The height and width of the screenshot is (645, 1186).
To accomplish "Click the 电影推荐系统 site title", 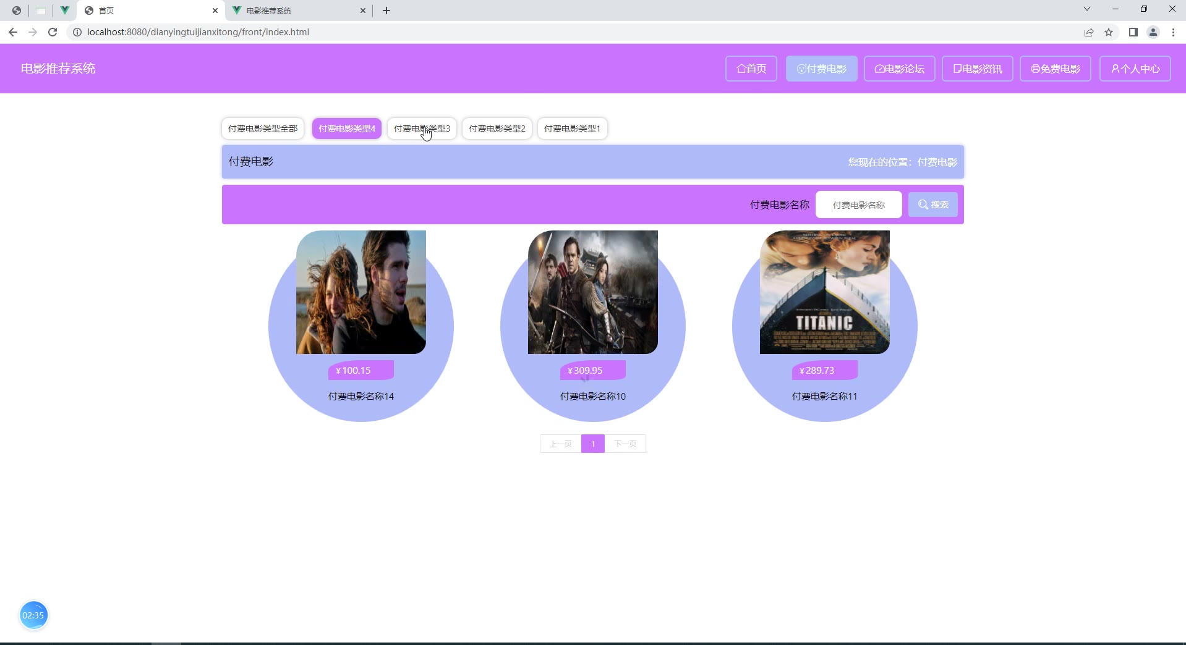I will 58,69.
